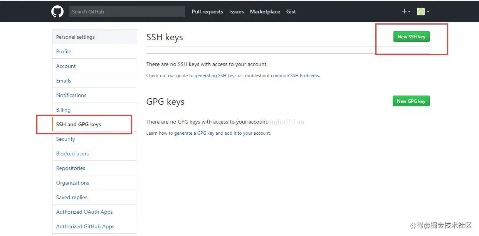479x236 pixels.
Task: Open common SSH Problems troubleshooting link
Action: [295, 76]
